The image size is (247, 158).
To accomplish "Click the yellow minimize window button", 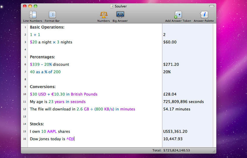I will 30,6.
